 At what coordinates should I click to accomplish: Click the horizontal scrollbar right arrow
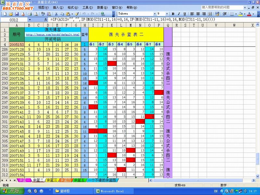click(x=253, y=180)
